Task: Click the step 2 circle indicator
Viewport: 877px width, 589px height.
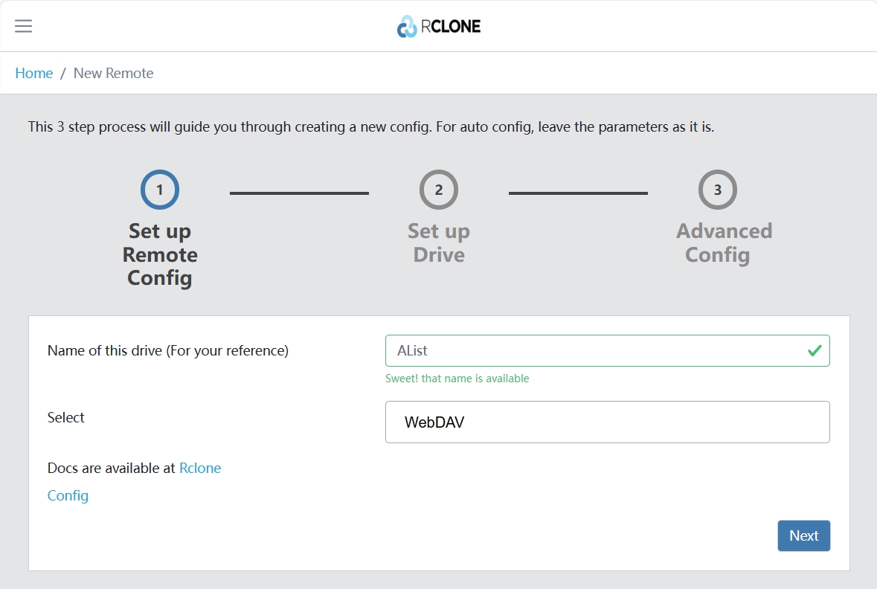Action: tap(439, 190)
